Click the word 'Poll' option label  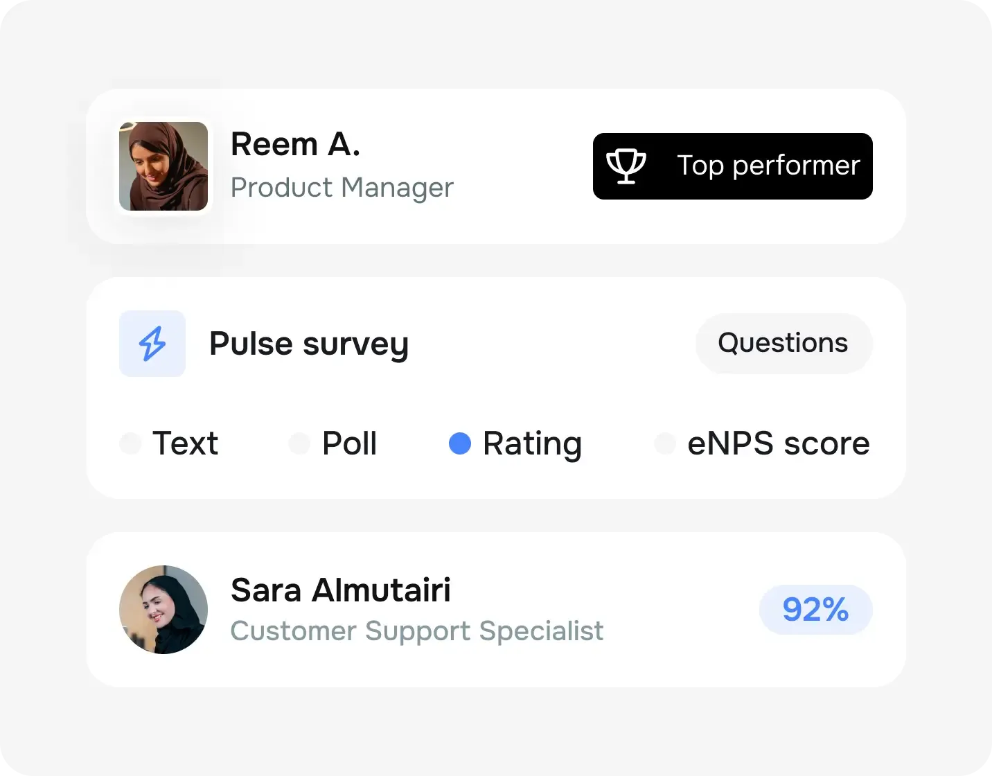click(x=349, y=443)
